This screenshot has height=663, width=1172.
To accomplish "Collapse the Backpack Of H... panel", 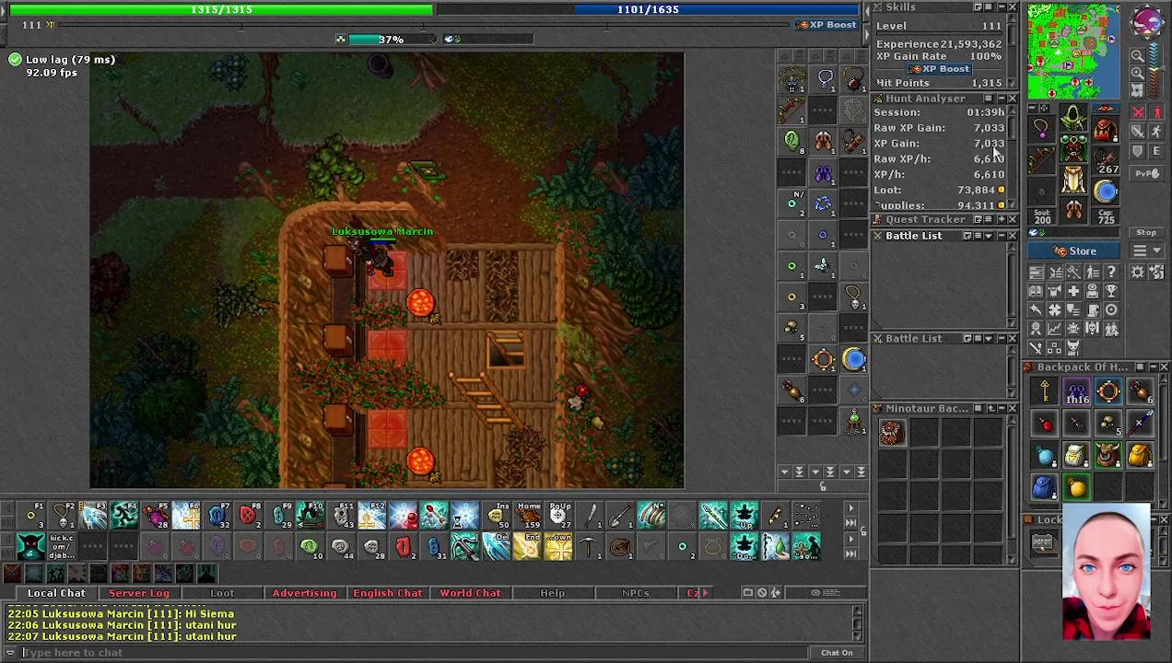I will click(x=1152, y=367).
